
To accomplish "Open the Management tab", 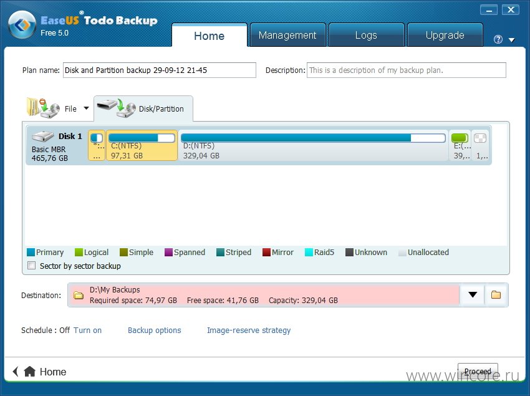I will 287,35.
